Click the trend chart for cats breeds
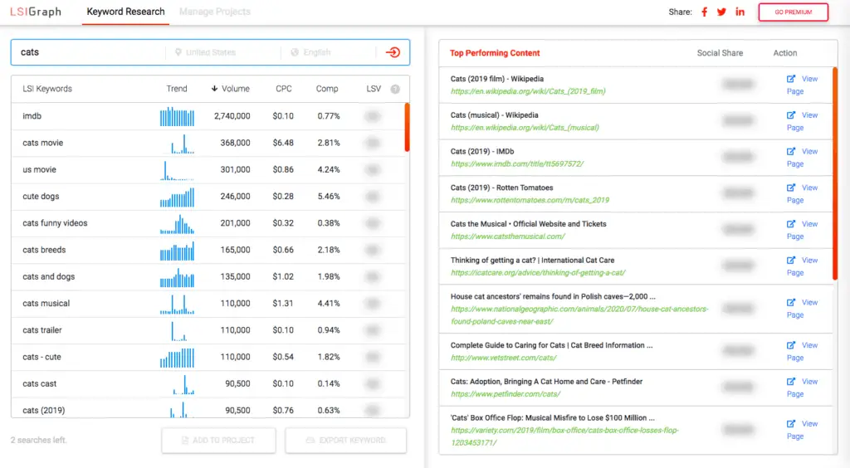Viewport: 850px width, 468px height. pos(177,251)
